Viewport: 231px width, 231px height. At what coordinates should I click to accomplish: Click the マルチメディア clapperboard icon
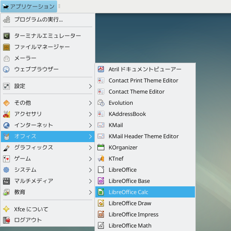pos(6,181)
